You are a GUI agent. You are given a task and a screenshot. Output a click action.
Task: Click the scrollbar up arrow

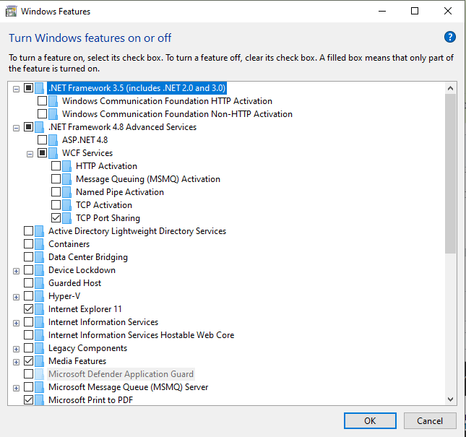[x=450, y=88]
